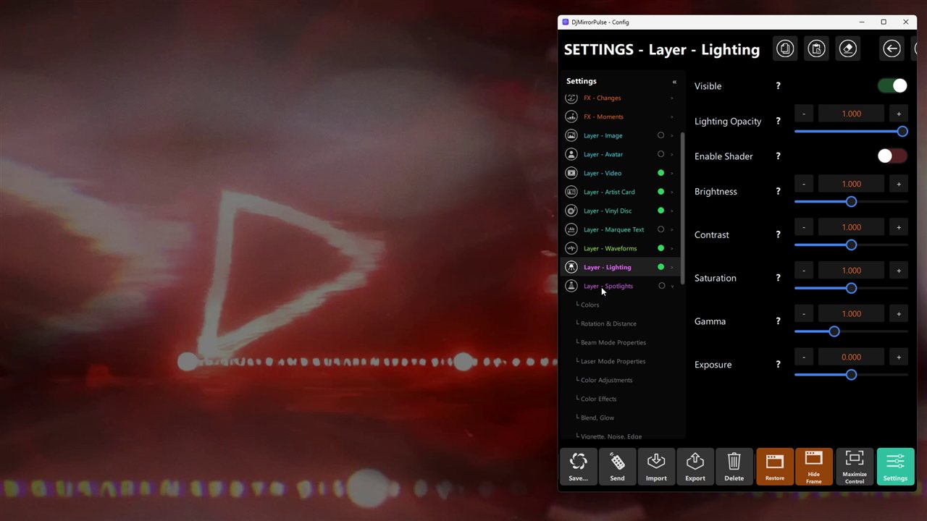Click the Lighting Opacity slider handle
The image size is (927, 521).
click(x=902, y=131)
